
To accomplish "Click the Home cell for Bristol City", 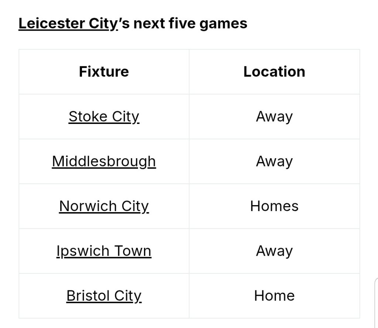I will (x=274, y=296).
